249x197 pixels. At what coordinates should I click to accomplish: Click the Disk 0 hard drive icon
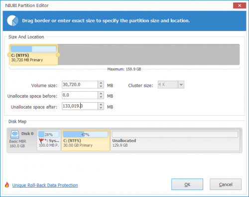tap(14, 134)
